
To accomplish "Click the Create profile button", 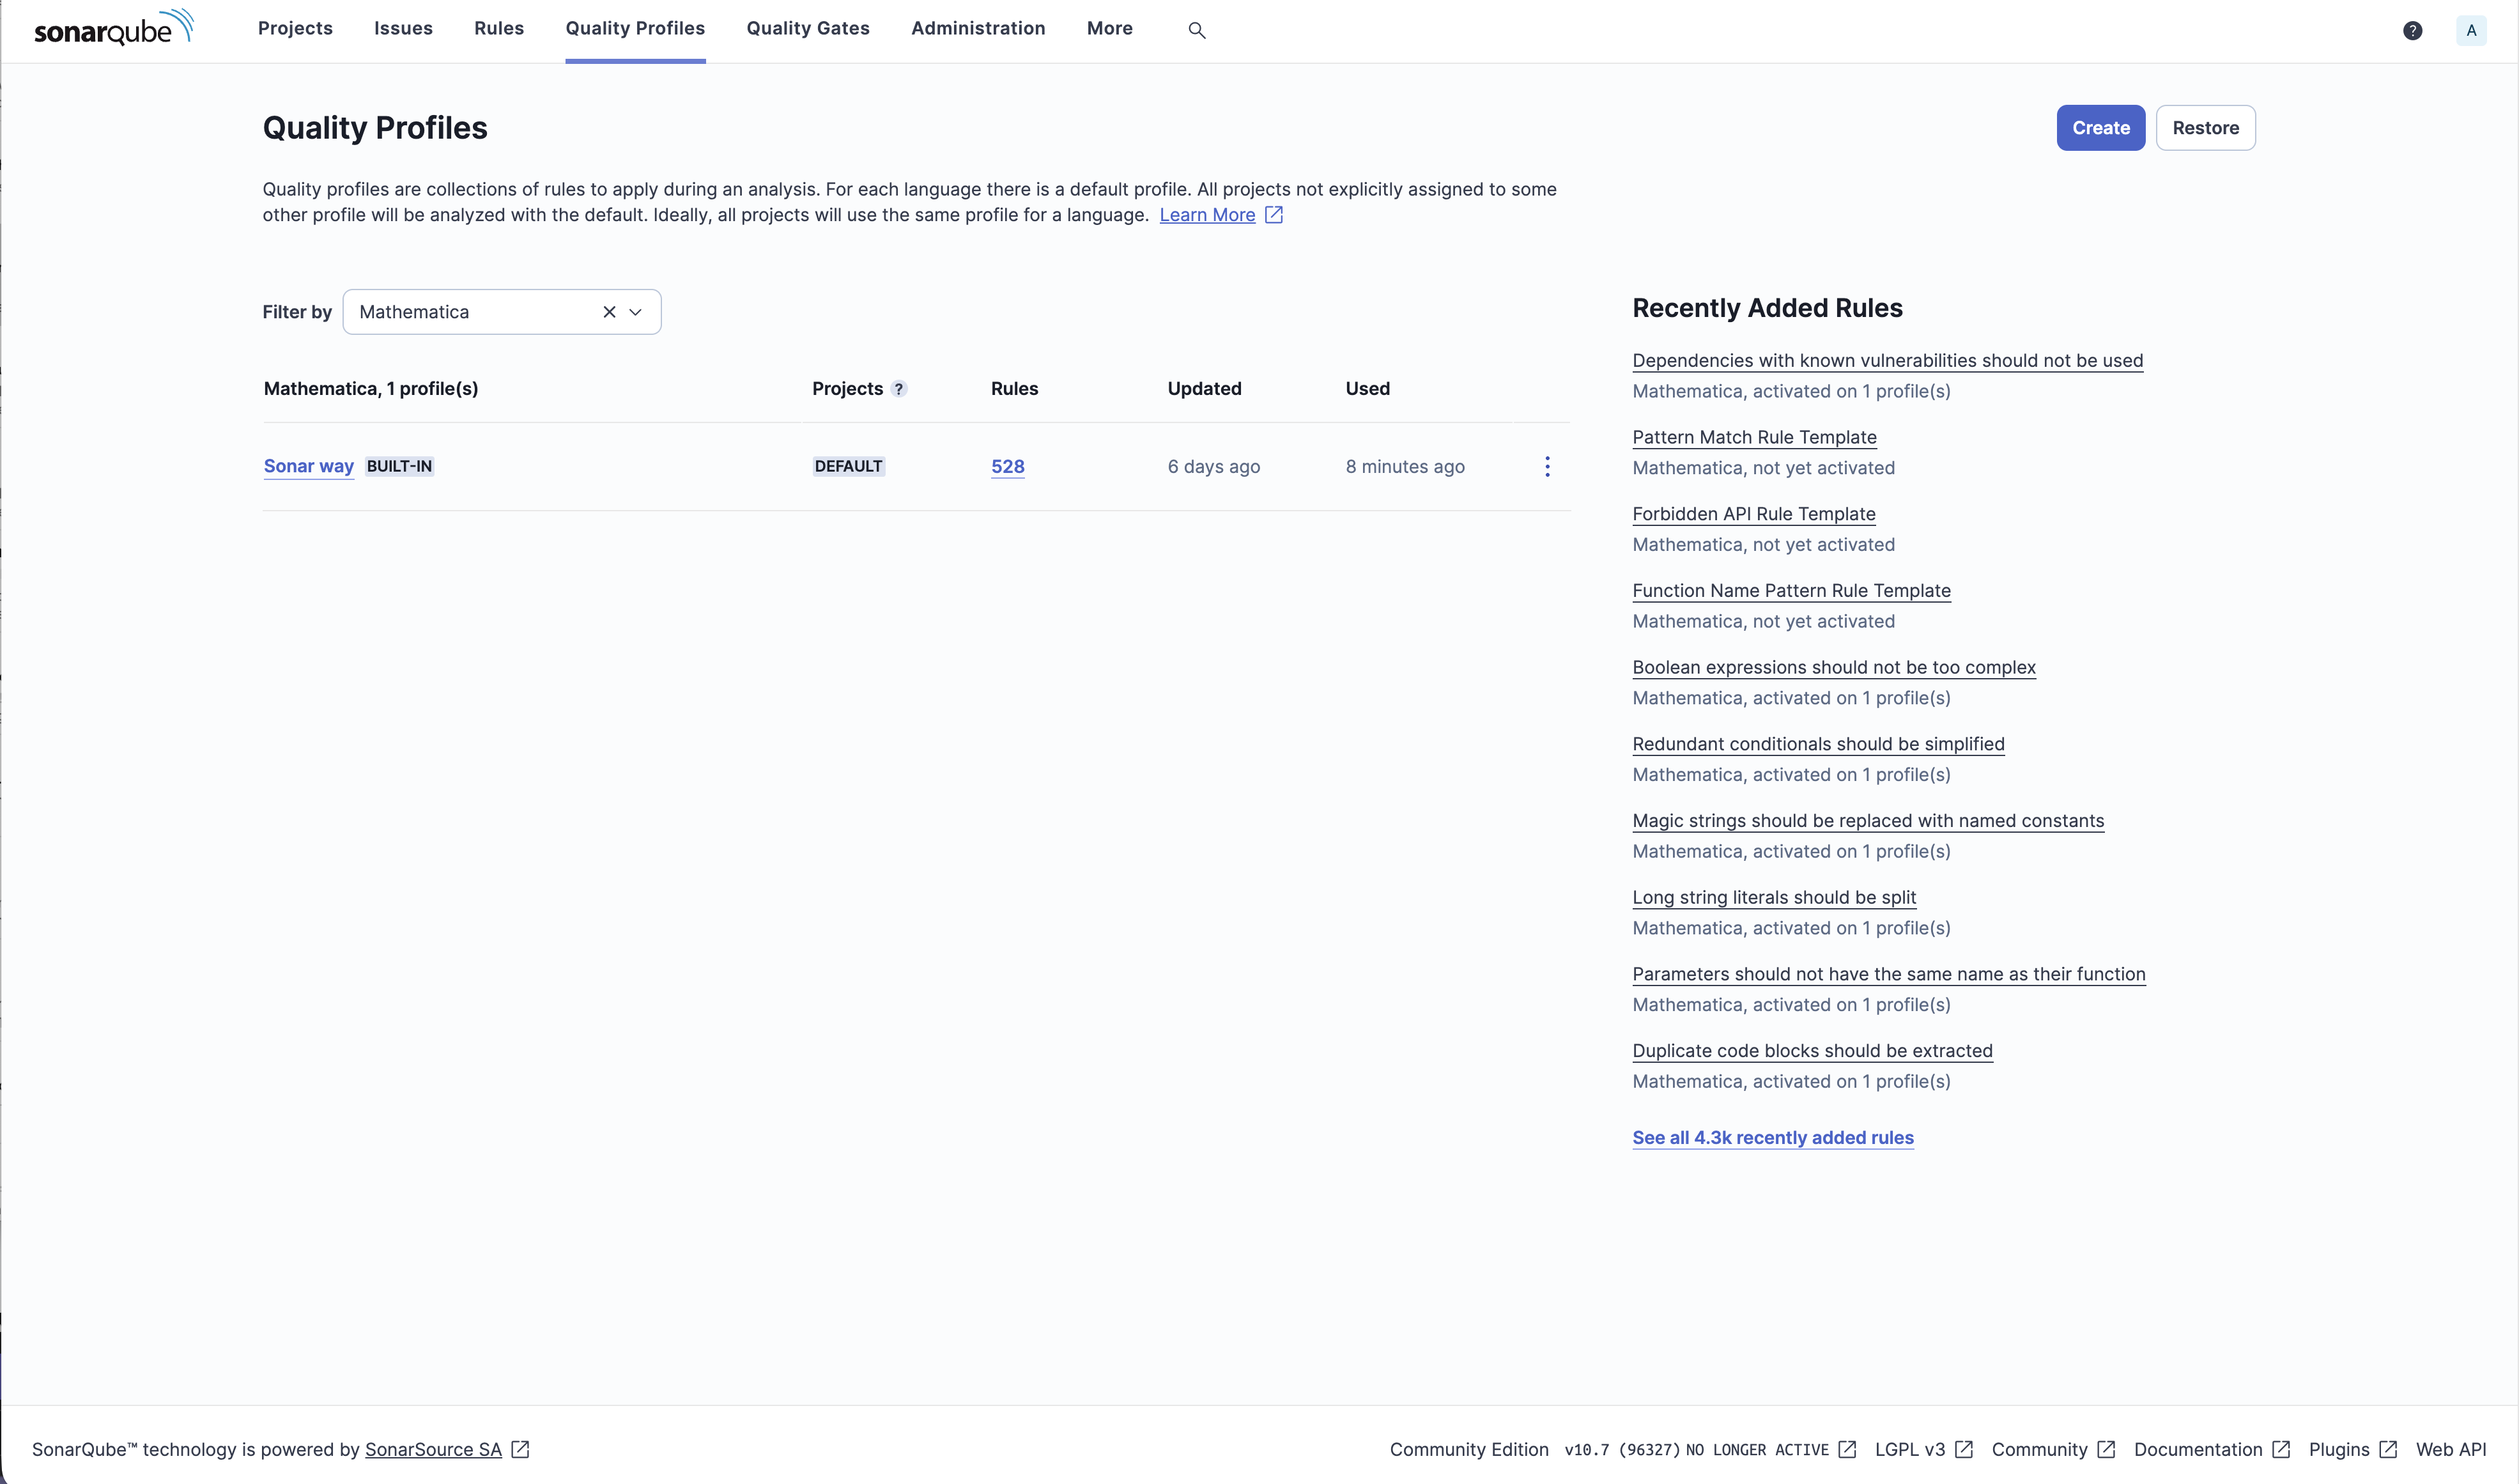I will pos(2099,128).
